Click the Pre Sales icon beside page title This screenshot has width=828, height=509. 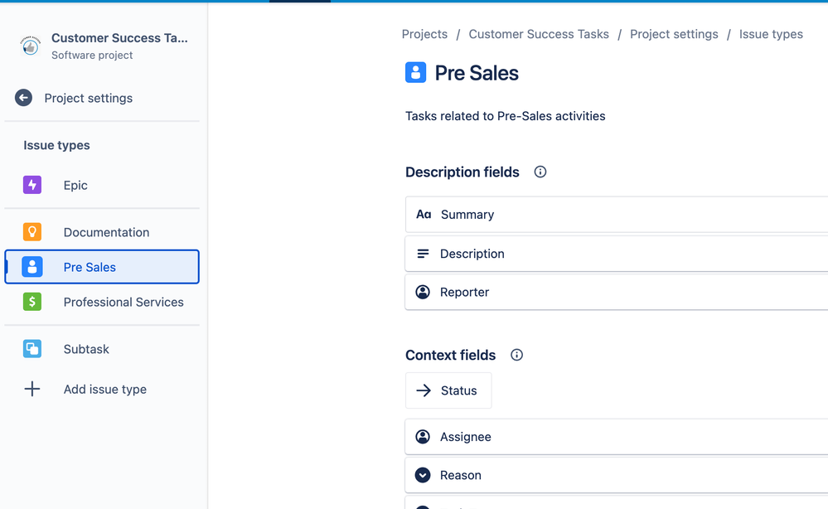(x=415, y=72)
